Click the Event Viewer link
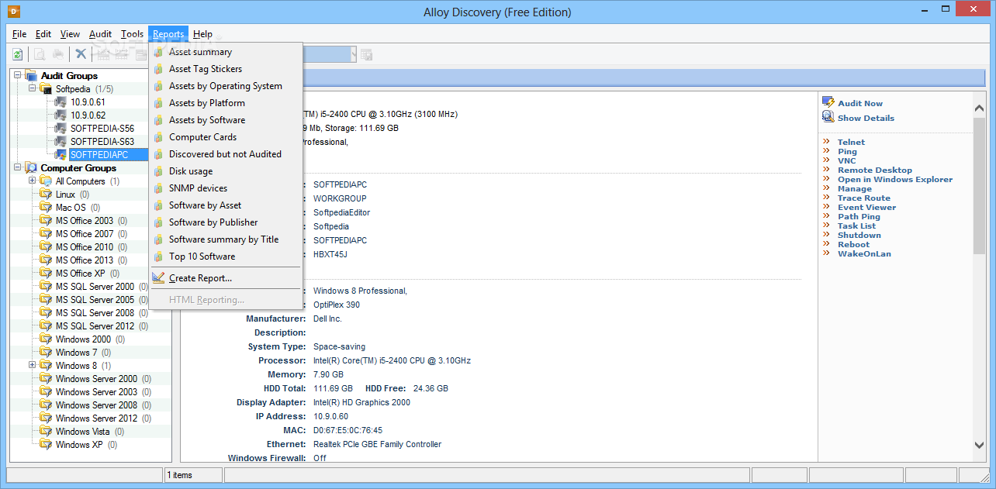 (866, 207)
